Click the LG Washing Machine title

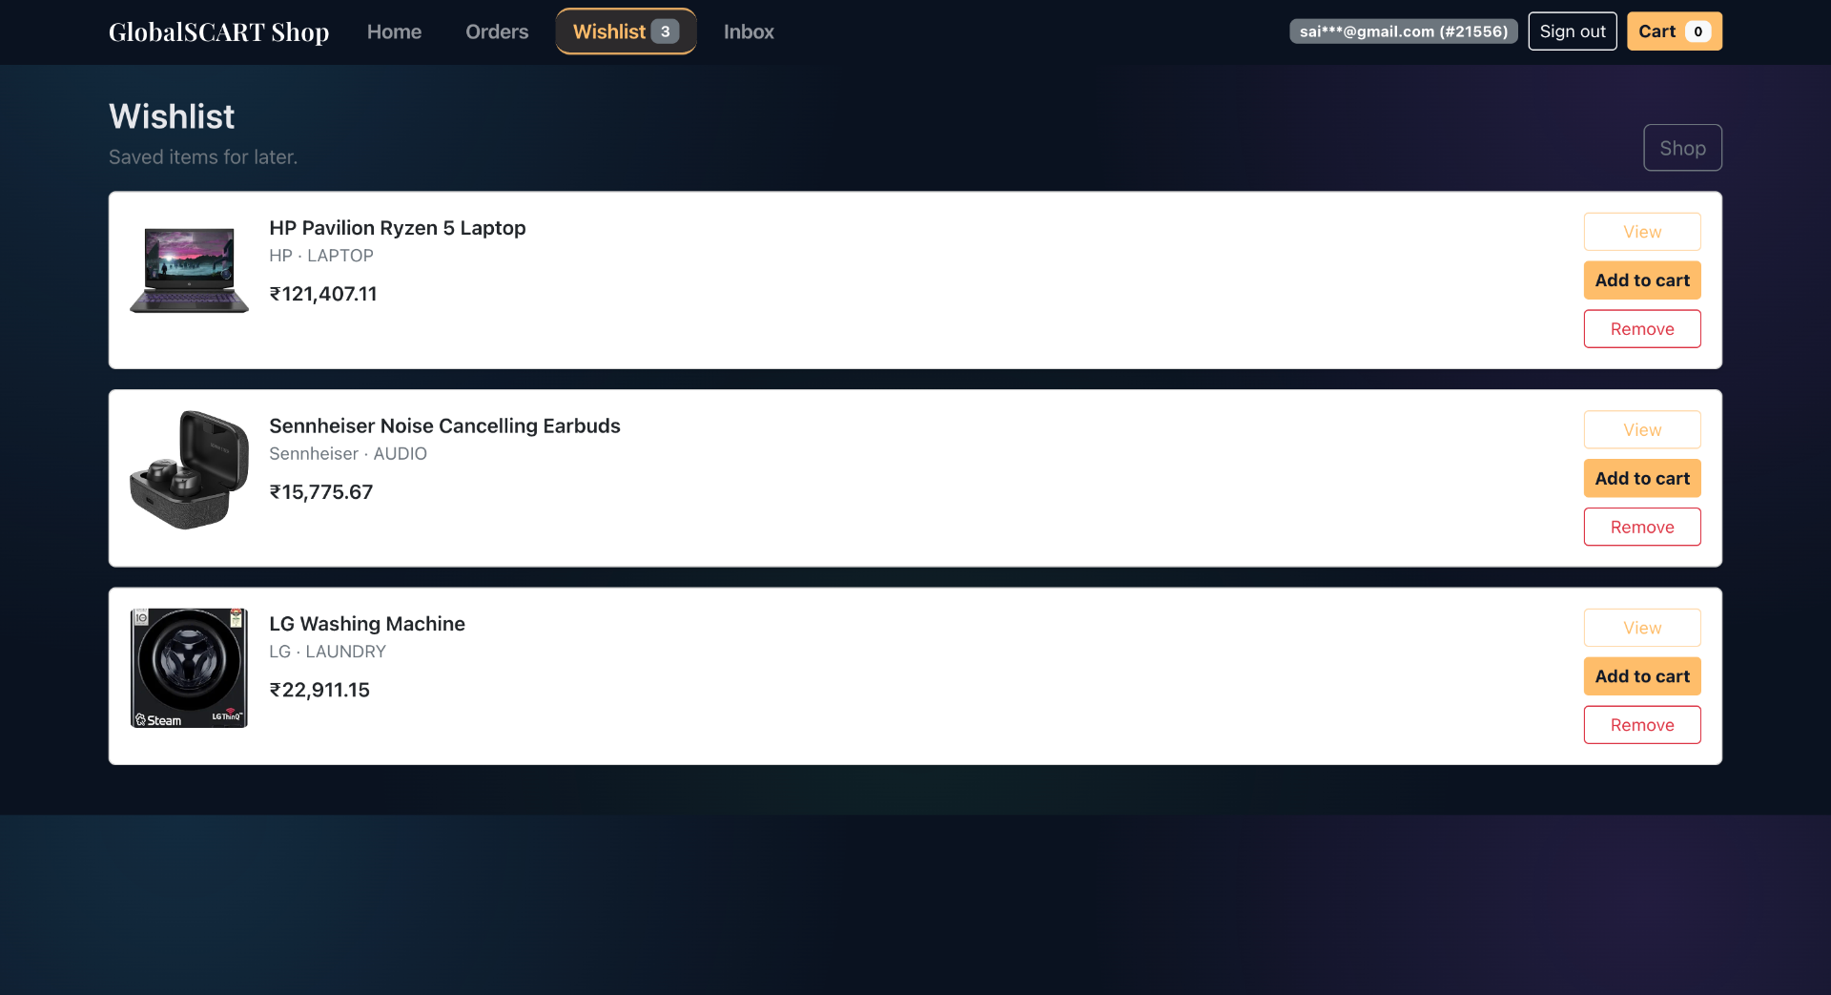click(367, 624)
